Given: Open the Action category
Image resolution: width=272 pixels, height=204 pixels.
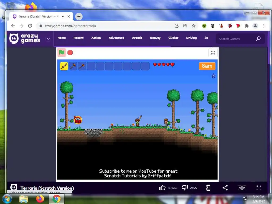Looking at the screenshot, I should pyautogui.click(x=96, y=38).
